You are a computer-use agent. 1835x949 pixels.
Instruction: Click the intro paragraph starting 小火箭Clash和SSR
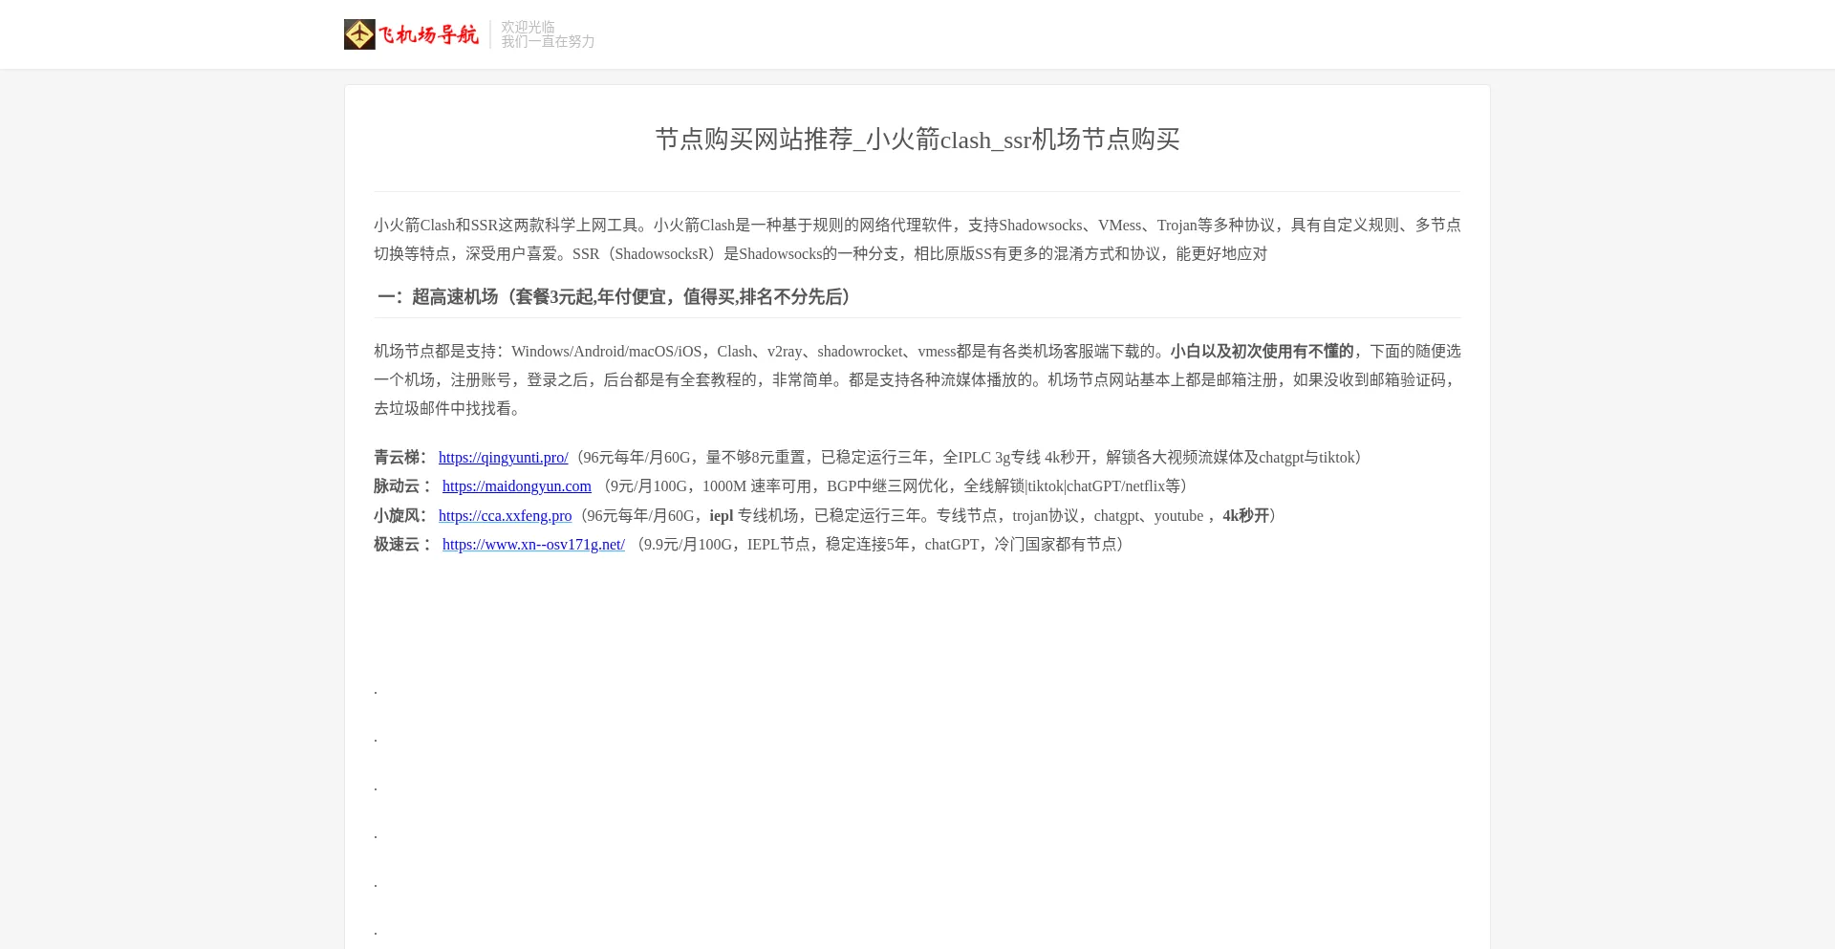click(x=917, y=240)
